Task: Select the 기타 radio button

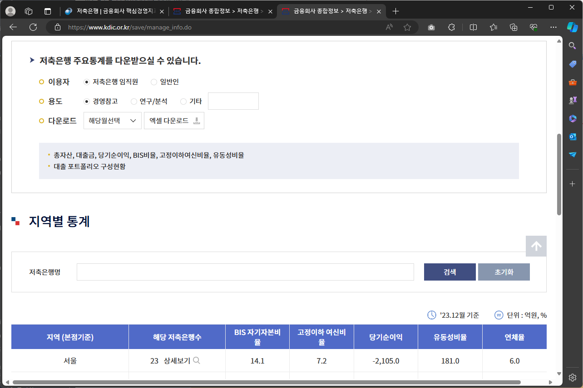Action: click(183, 102)
